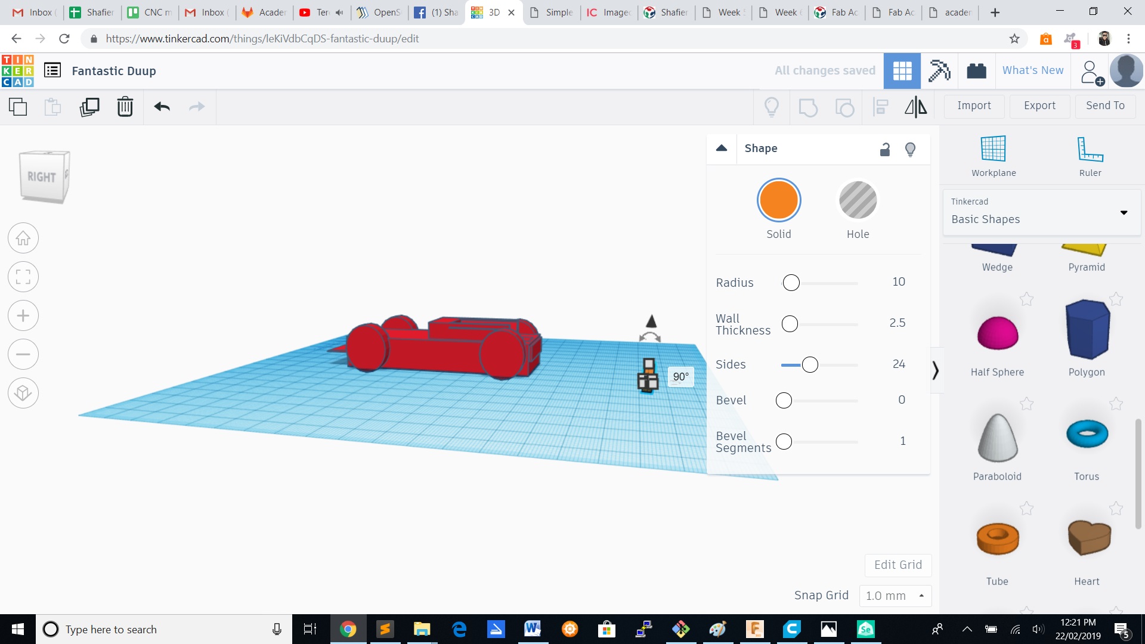1145x644 pixels.
Task: Set shape to Hole
Action: pos(858,201)
